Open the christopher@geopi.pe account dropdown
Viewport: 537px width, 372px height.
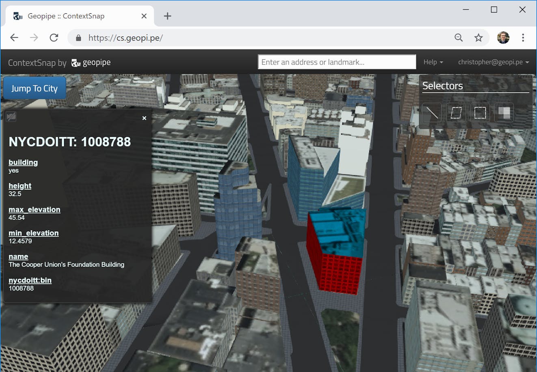pyautogui.click(x=494, y=62)
